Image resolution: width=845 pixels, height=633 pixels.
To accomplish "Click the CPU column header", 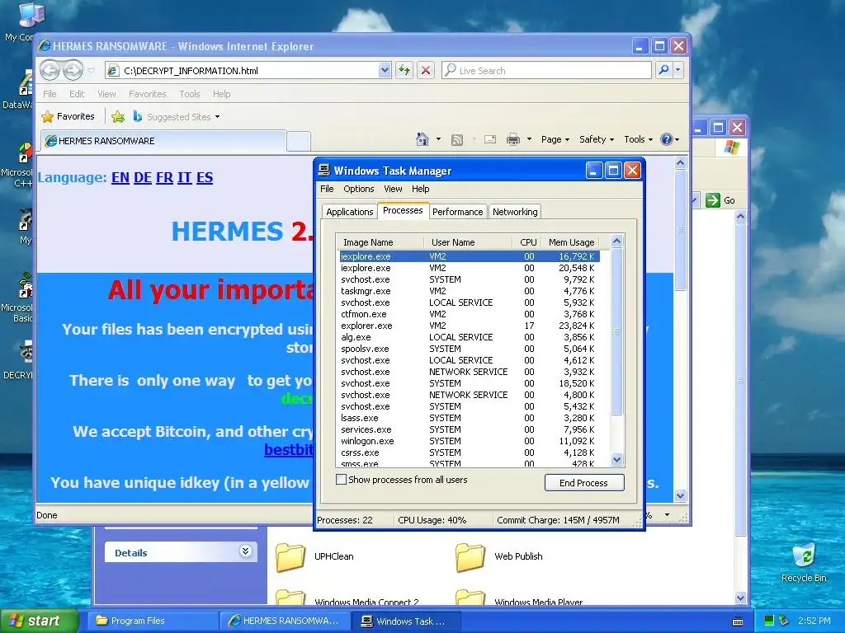I will 527,242.
